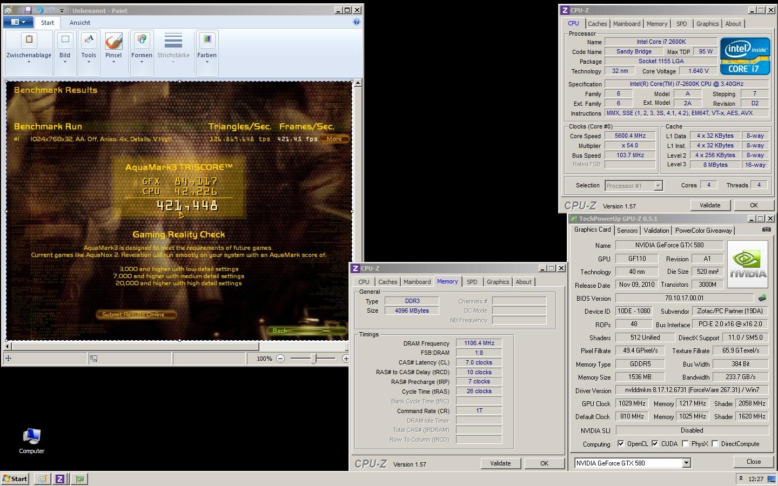Screen dimensions: 778x486
Task: Click OK in the upper CPU-Z window
Action: (754, 205)
